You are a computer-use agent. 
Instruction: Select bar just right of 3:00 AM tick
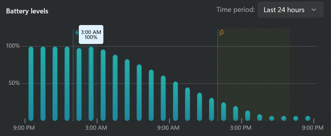tap(103, 85)
